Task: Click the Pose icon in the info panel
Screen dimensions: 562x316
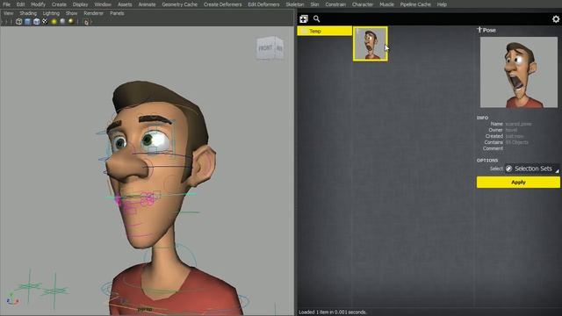Action: click(x=479, y=30)
